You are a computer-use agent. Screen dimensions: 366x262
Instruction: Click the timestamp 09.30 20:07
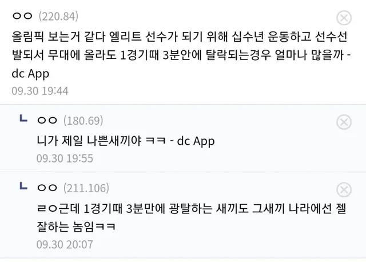pyautogui.click(x=65, y=244)
